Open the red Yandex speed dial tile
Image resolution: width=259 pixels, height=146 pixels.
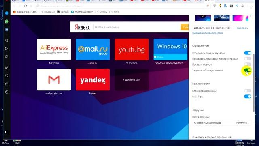click(93, 79)
